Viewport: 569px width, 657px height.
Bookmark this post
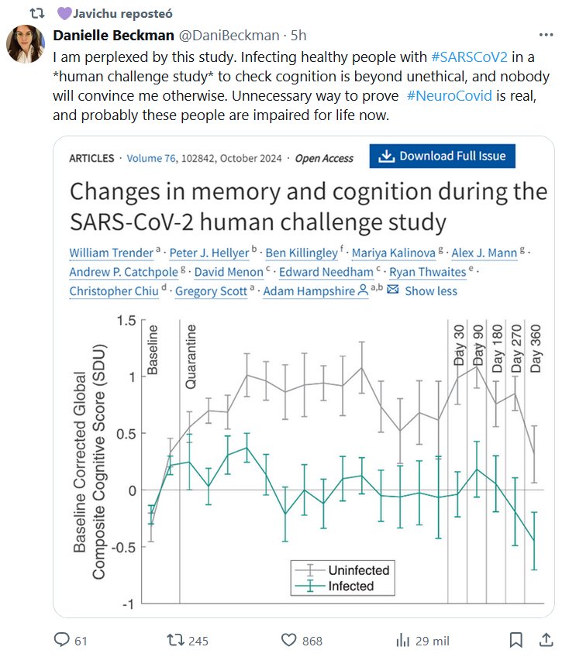point(516,641)
